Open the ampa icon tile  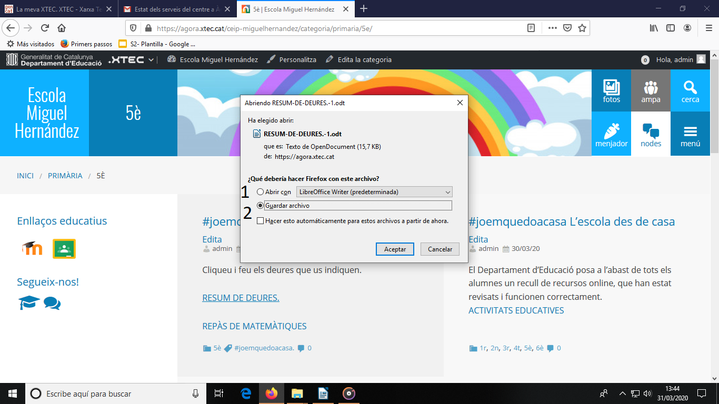[x=651, y=91]
